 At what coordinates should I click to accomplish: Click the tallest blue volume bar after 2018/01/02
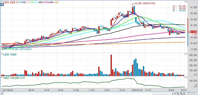(136, 67)
